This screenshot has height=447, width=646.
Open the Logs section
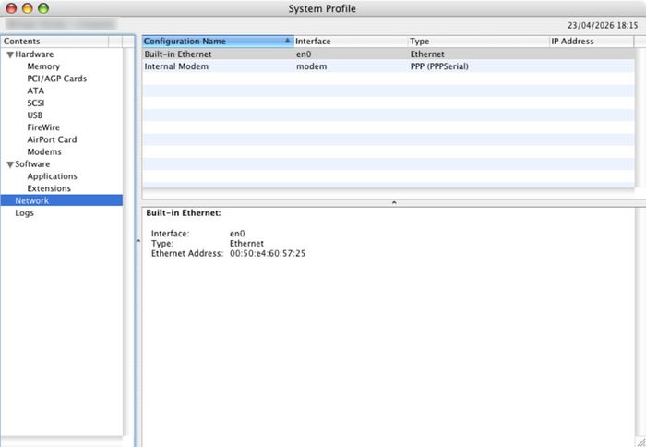[x=24, y=212]
